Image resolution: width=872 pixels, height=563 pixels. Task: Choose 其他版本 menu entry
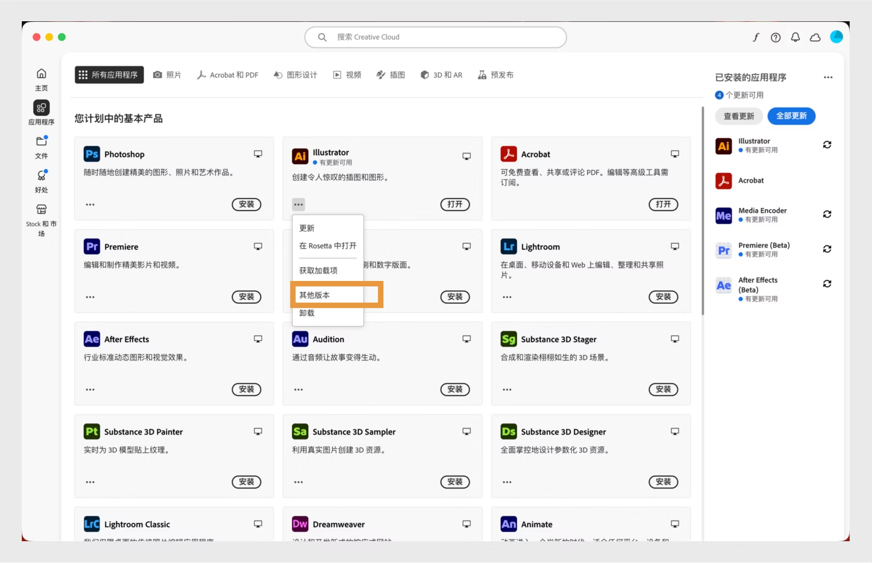point(328,295)
